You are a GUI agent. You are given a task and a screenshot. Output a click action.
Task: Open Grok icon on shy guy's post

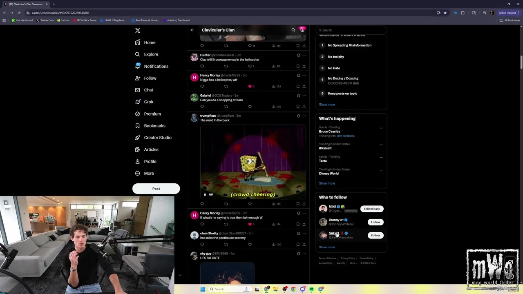(x=298, y=254)
